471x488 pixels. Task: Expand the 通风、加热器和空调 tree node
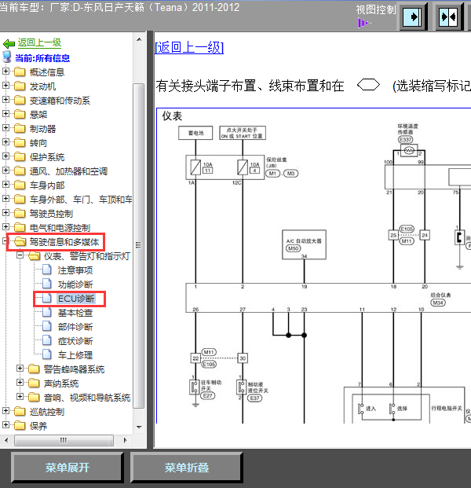point(5,171)
